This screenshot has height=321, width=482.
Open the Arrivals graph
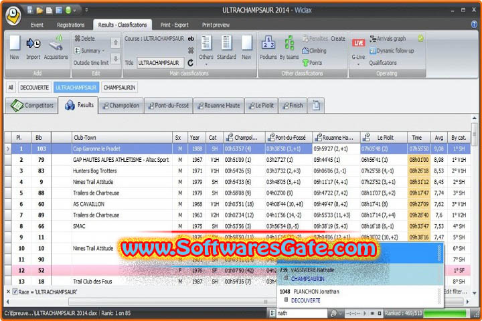click(388, 39)
